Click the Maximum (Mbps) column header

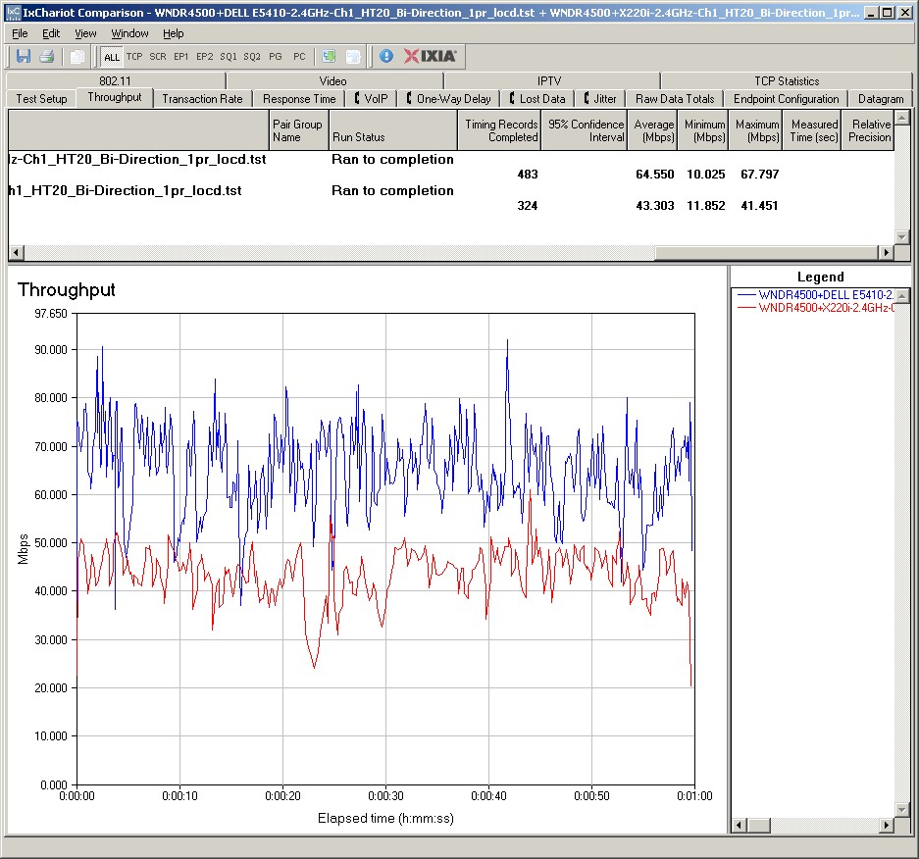click(x=755, y=130)
